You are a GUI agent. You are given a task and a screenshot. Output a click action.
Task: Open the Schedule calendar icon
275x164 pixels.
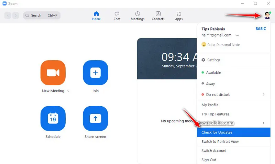[x=53, y=118]
